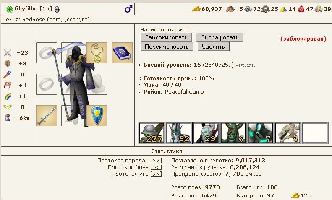Viewport: 332px width, 200px height.
Task: Open Протокол боев arrow link
Action: (156, 167)
